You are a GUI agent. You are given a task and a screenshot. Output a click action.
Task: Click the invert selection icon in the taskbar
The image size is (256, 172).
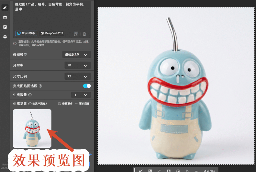(150, 171)
